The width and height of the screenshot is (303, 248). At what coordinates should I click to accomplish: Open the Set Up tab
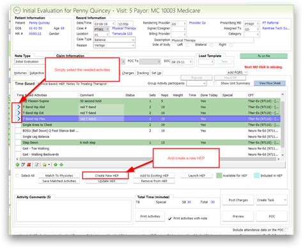click(x=157, y=73)
